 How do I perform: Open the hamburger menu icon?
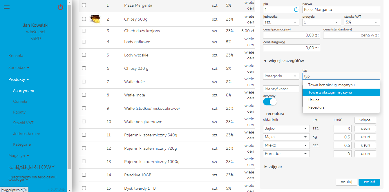[7, 7]
